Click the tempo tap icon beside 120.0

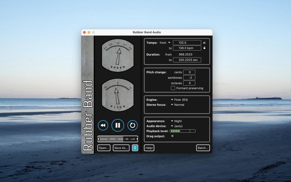204,43
